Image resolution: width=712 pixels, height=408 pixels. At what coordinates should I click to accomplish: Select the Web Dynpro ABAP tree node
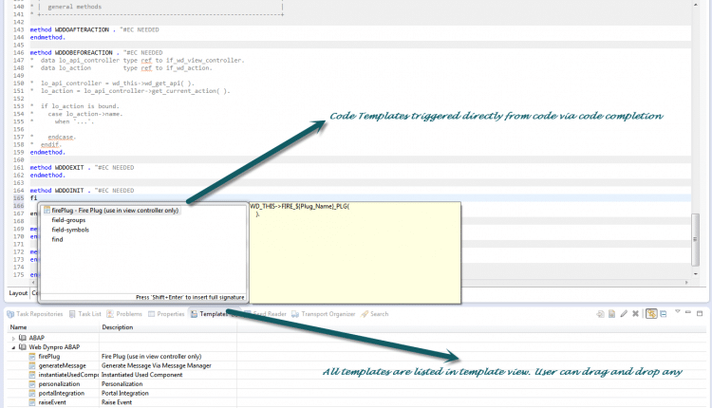tap(54, 347)
